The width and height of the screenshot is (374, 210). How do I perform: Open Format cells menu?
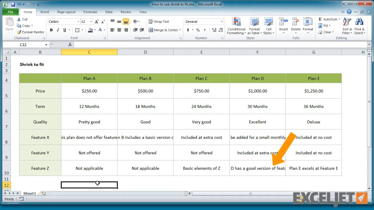(308, 26)
